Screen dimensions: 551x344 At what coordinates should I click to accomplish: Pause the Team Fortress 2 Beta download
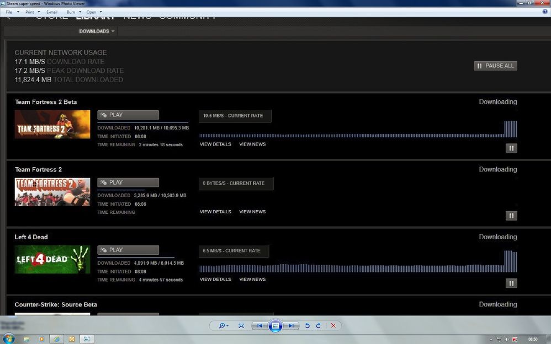pos(511,148)
